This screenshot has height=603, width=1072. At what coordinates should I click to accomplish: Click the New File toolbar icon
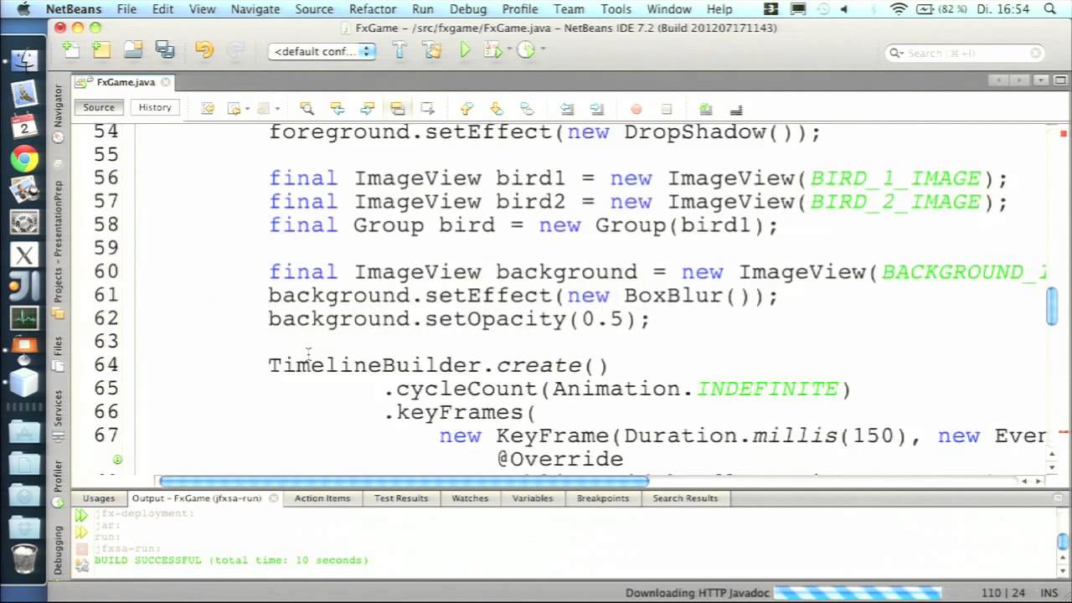tap(71, 51)
